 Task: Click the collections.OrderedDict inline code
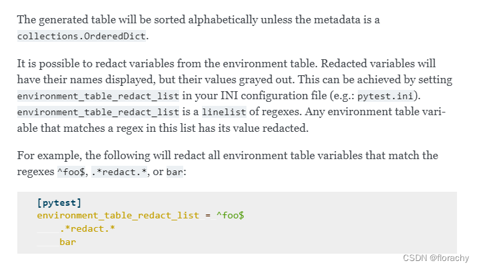tap(81, 37)
